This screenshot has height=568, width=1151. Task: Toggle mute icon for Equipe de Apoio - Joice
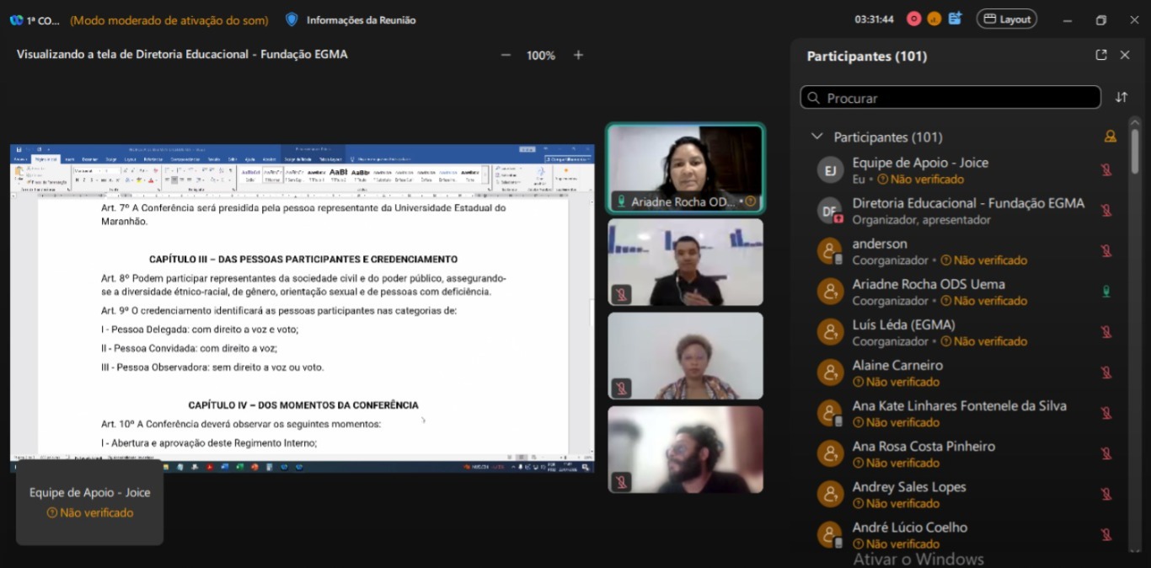pos(1106,170)
